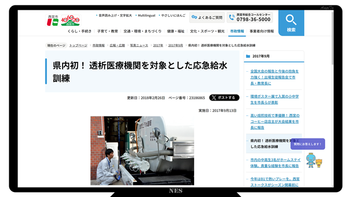Open the magnifier 検索 search button
This screenshot has height=197, width=351.
point(291,23)
